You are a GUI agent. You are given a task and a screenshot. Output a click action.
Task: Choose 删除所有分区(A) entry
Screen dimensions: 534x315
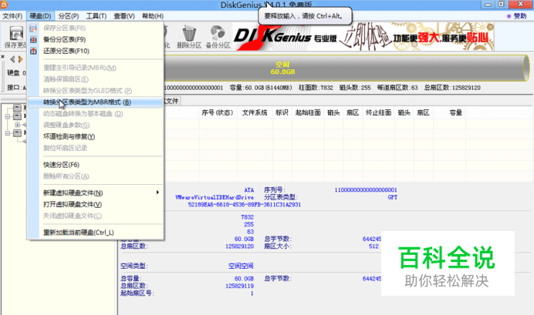96,176
